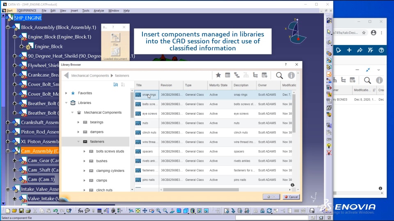
Task: Open the File menu
Action: tap(44, 11)
